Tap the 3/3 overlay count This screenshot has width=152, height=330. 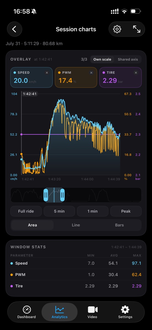click(84, 59)
